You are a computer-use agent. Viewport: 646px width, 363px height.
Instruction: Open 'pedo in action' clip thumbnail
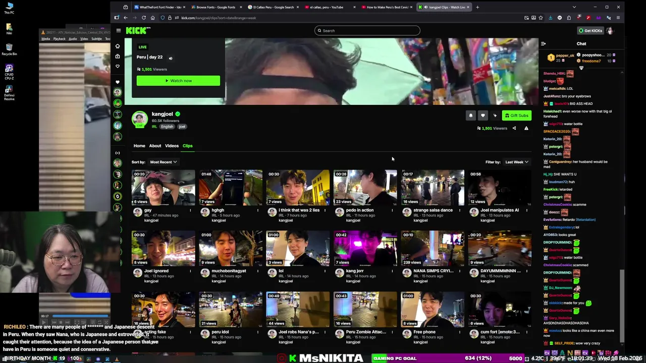(365, 188)
